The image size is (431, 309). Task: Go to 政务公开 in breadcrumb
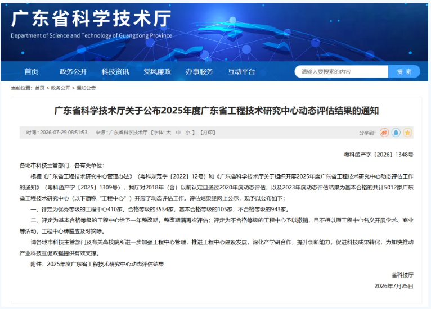tap(60, 88)
